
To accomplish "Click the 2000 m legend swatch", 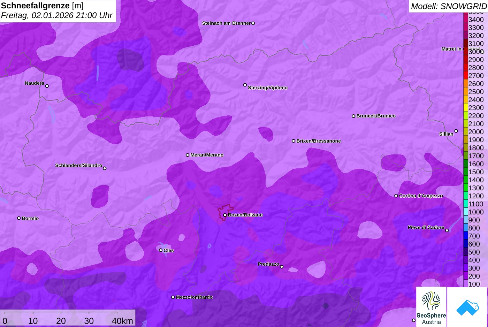I will (x=466, y=131).
